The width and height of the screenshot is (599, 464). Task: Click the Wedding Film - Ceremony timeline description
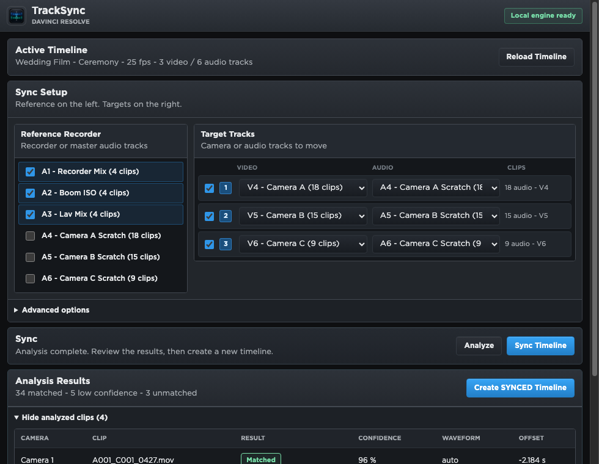click(134, 62)
